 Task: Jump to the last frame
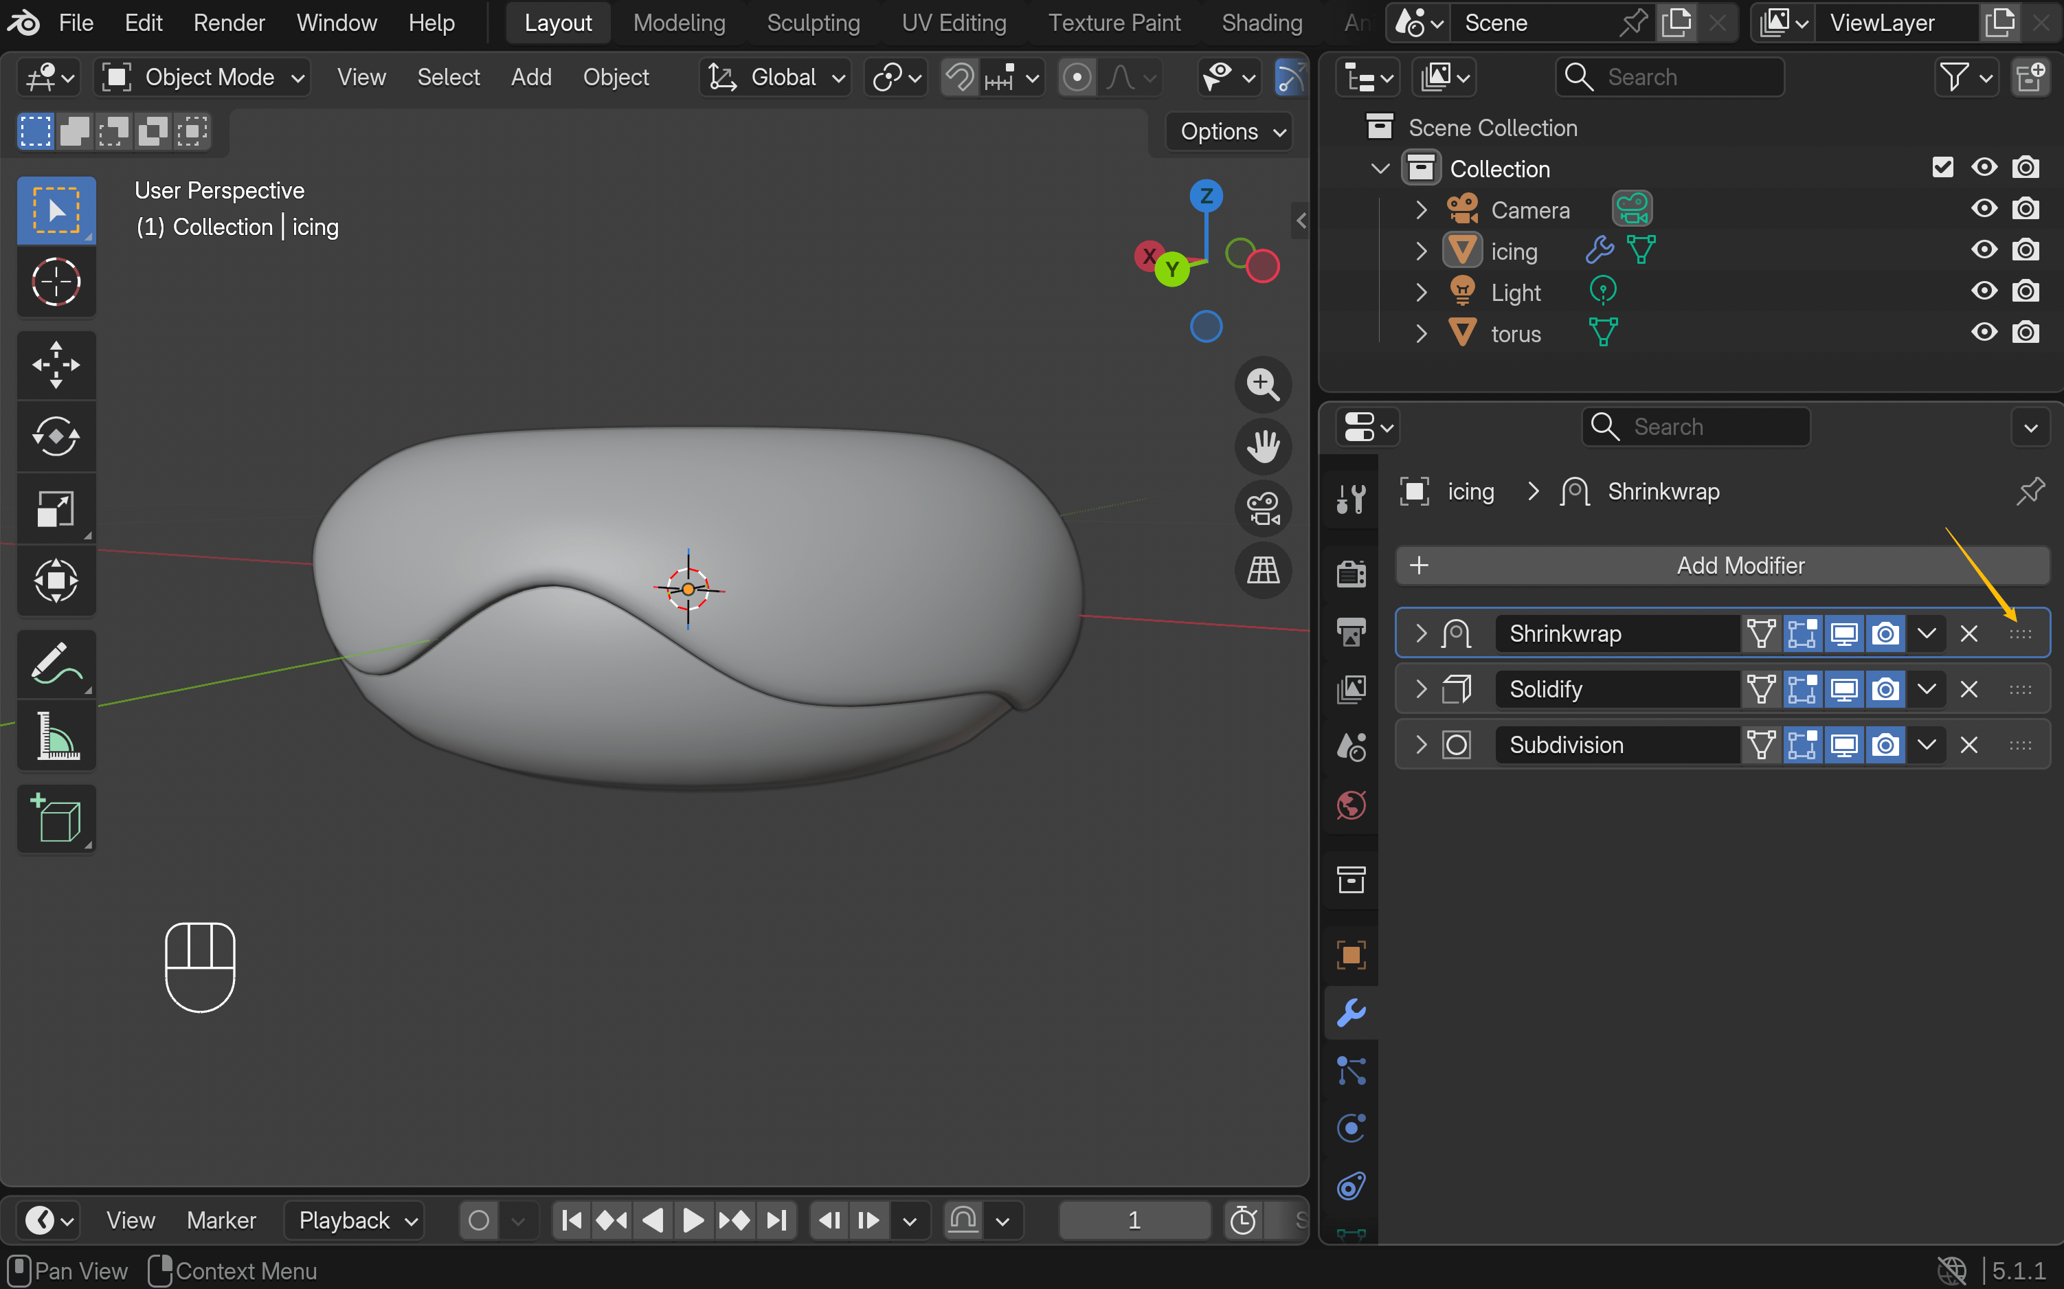776,1221
